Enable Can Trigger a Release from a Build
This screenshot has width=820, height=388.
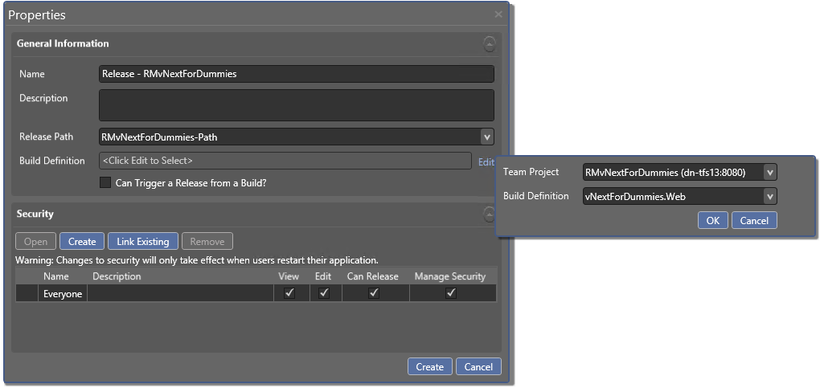pos(105,182)
